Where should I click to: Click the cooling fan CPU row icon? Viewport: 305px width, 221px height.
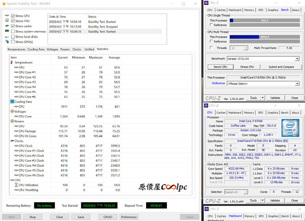pos(16,107)
